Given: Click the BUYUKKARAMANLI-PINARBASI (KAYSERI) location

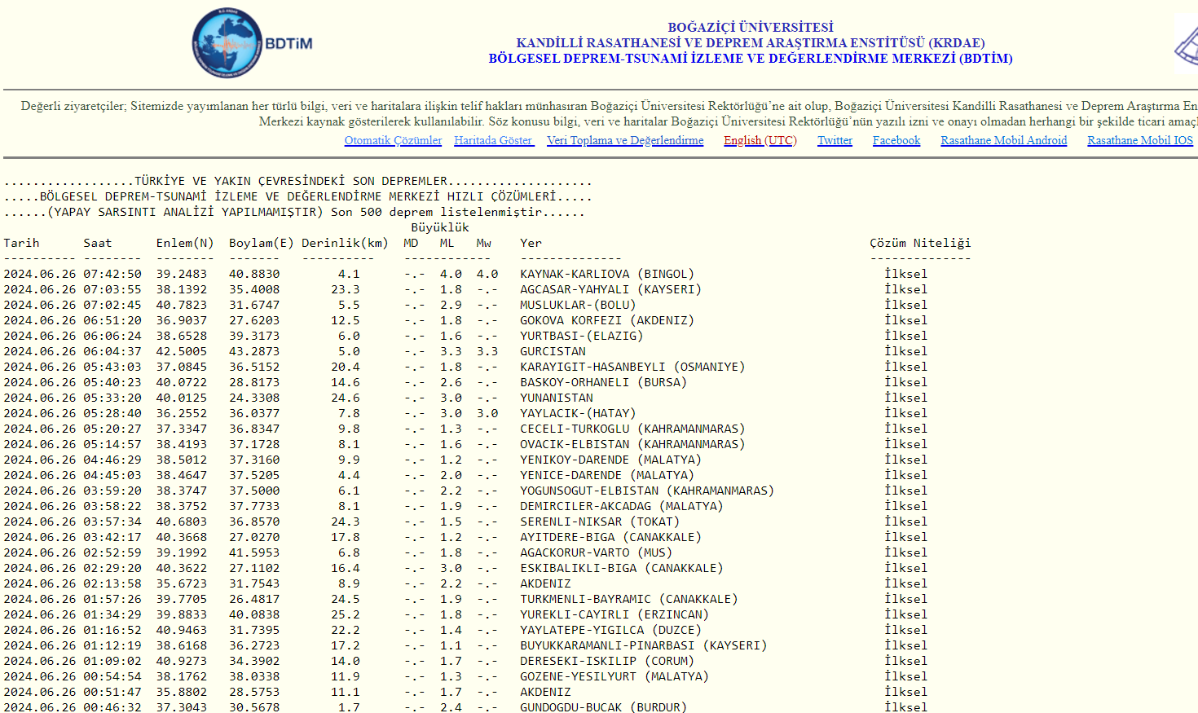Looking at the screenshot, I should [x=644, y=645].
